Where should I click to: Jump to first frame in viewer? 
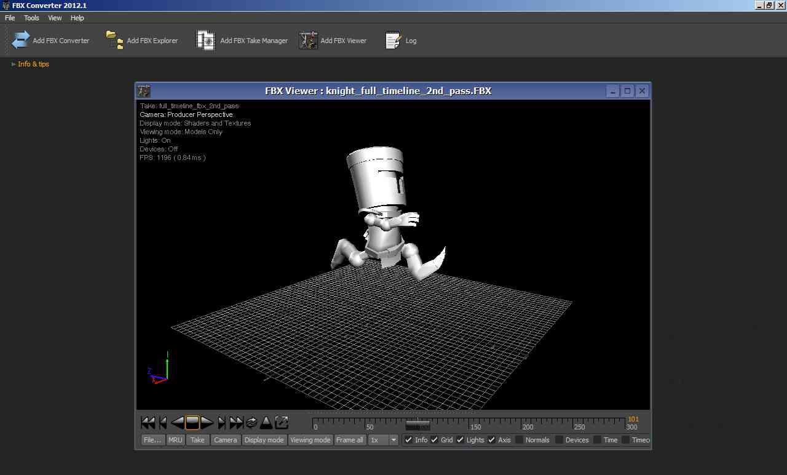pyautogui.click(x=148, y=423)
